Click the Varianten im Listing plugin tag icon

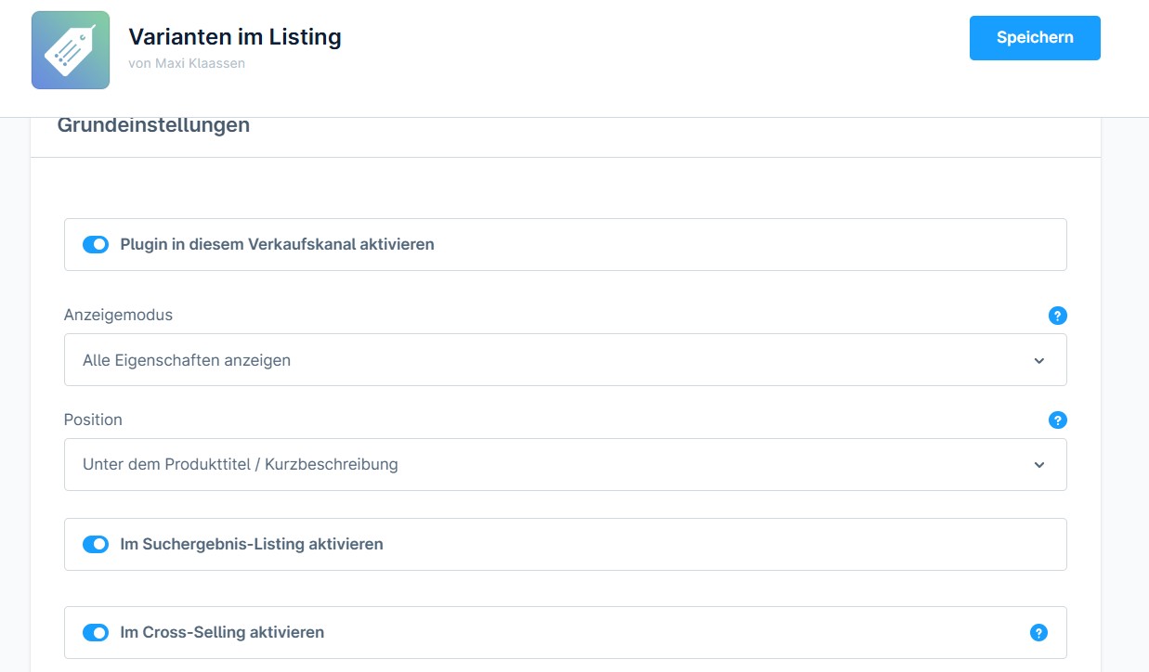coord(71,50)
